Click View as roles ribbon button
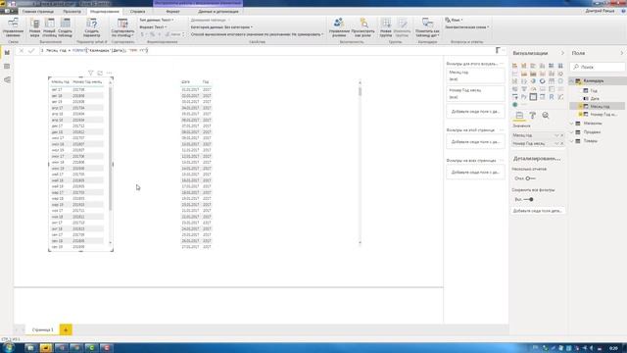The width and height of the screenshot is (627, 353). coord(363,27)
